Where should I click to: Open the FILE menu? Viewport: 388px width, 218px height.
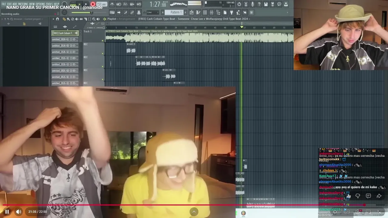4,4
